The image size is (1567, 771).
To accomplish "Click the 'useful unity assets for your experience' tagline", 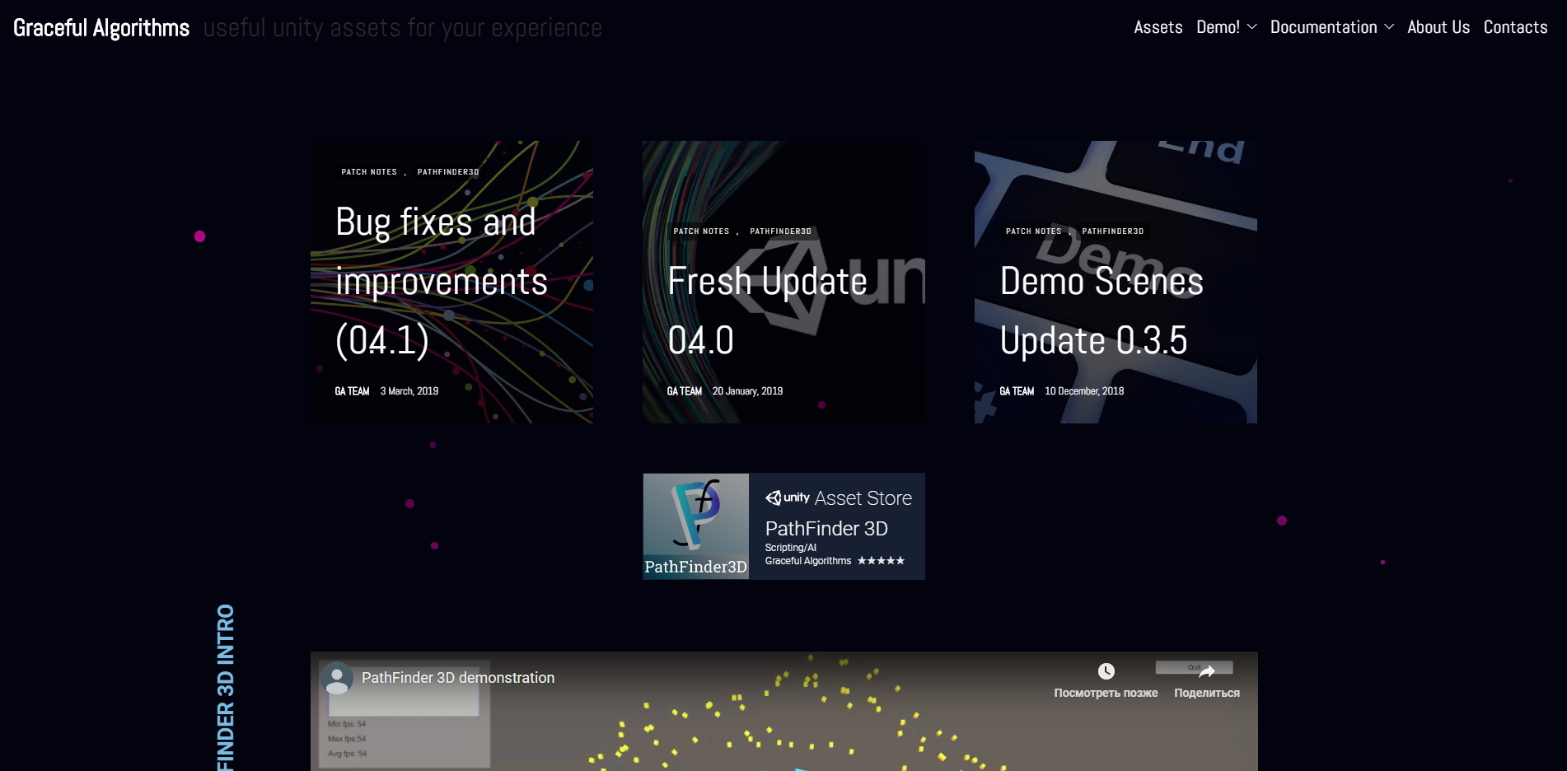I will click(403, 28).
